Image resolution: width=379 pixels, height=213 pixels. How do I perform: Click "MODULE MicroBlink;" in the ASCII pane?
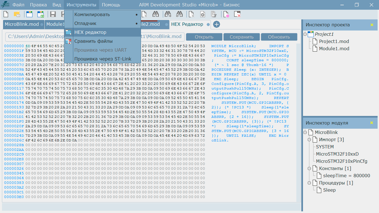pos(234,46)
